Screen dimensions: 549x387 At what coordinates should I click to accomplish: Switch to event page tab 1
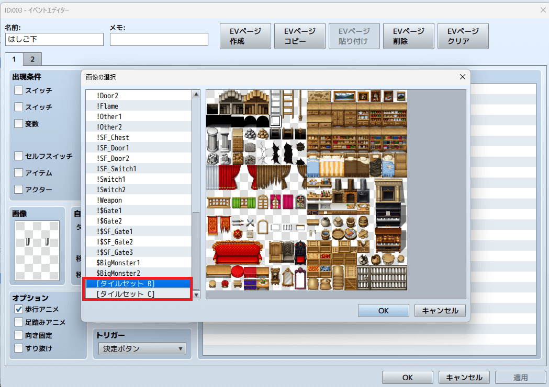point(14,59)
